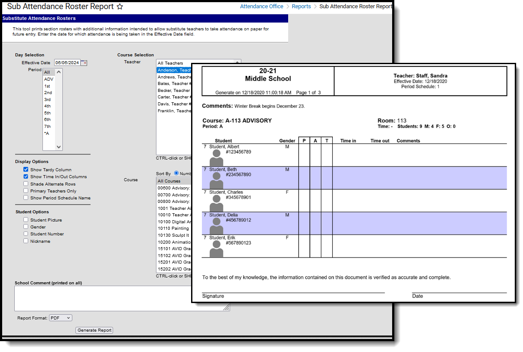Click Teacher: Staff, Sandra in report header
Screen dimensions: 523x352
[420, 76]
